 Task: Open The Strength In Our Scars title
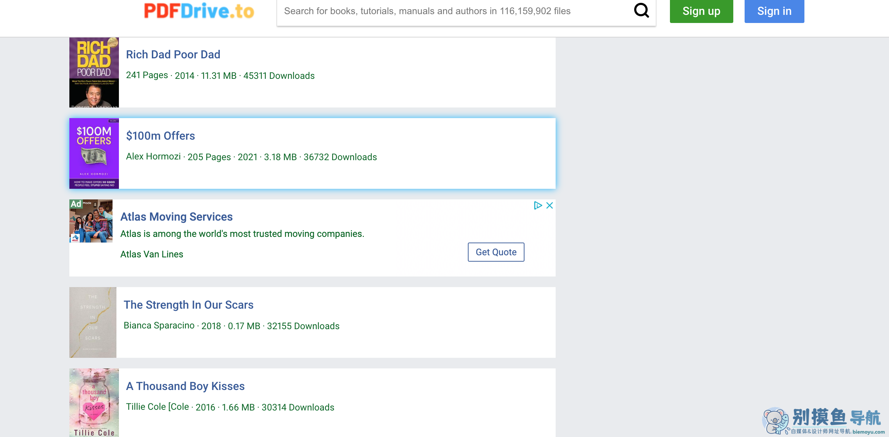coord(188,305)
